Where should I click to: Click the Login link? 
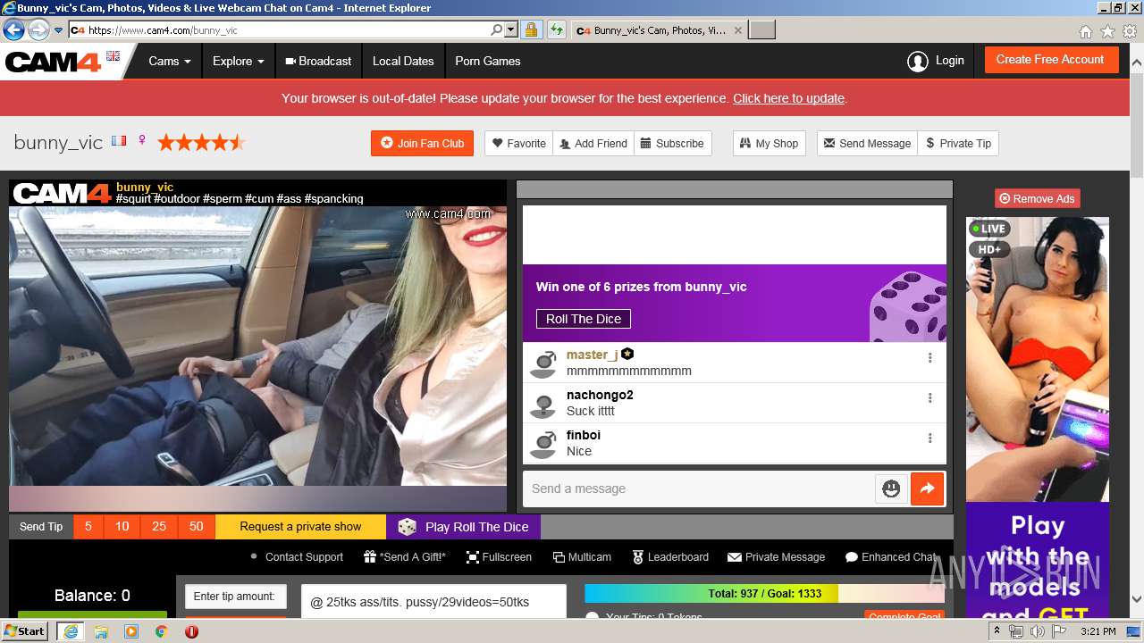point(936,61)
